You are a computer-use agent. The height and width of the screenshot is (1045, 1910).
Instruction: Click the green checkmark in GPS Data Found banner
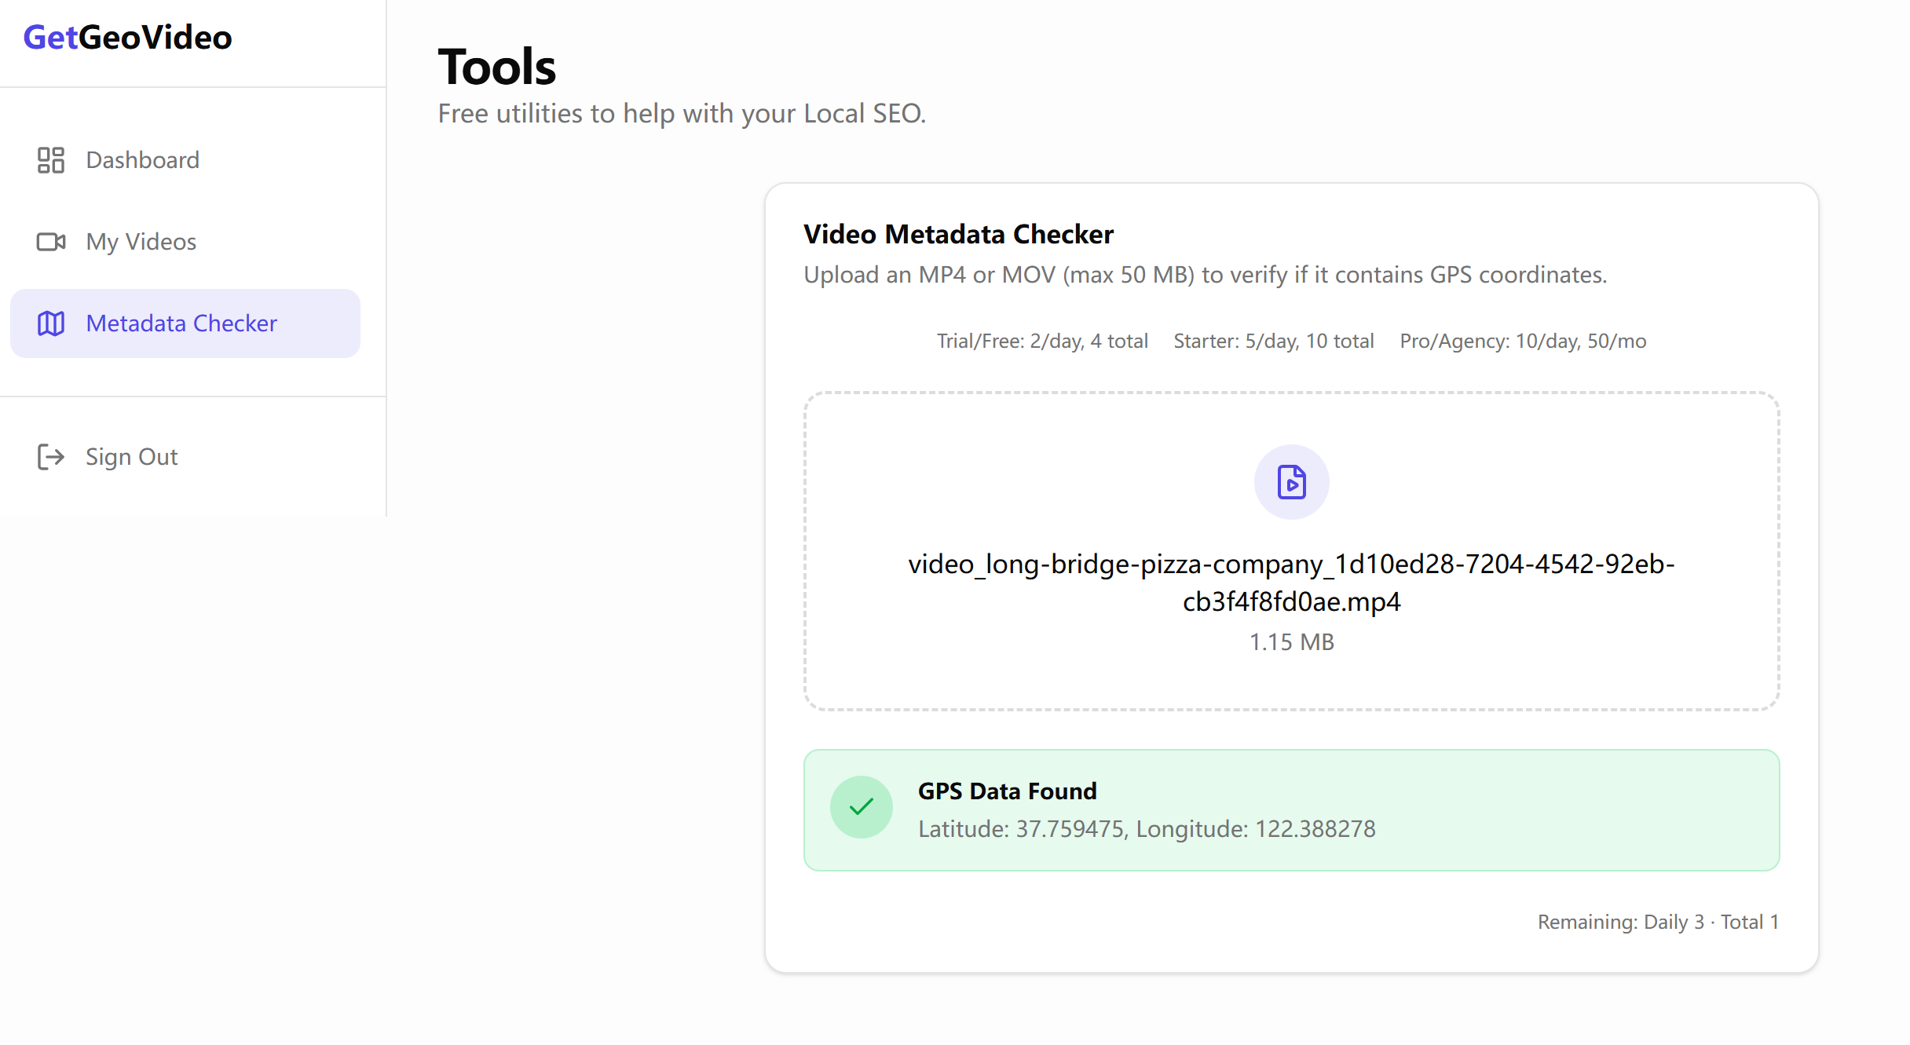[862, 806]
